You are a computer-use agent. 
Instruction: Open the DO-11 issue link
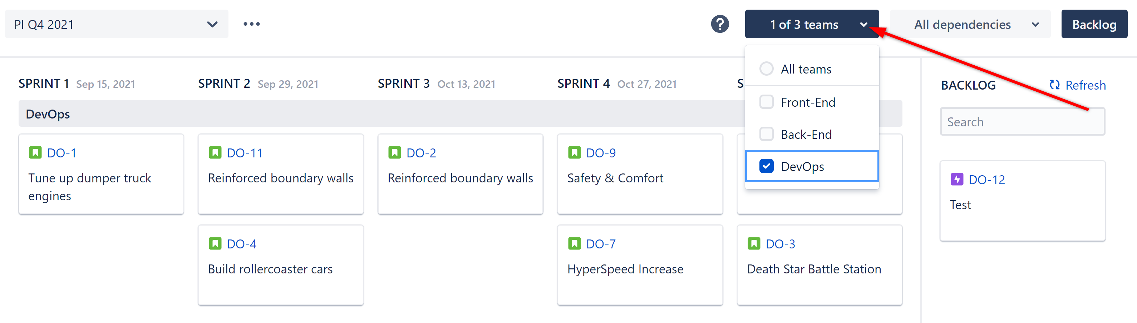(245, 153)
